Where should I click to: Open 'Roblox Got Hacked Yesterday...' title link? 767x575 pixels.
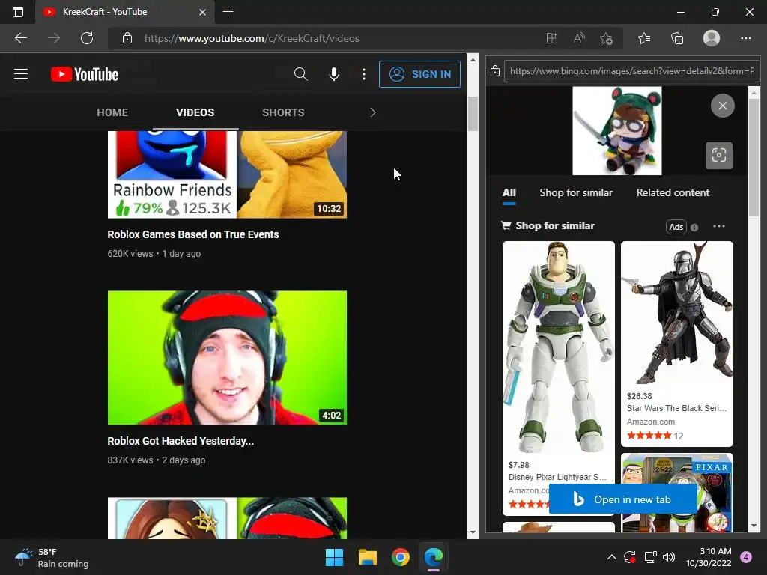(x=181, y=441)
